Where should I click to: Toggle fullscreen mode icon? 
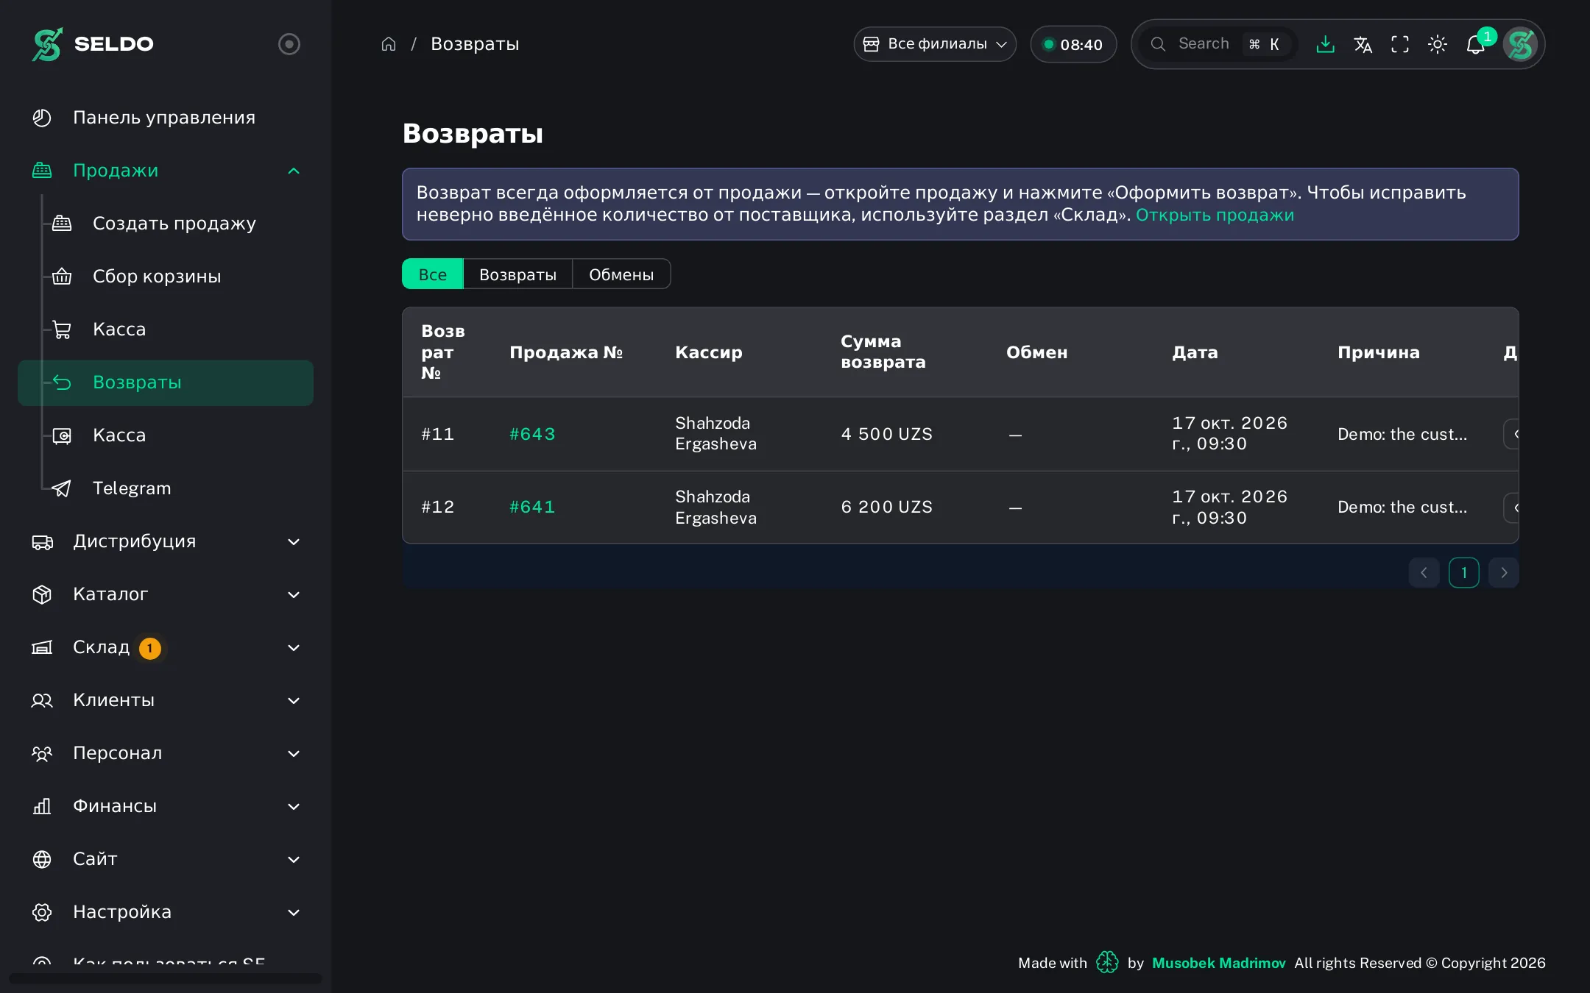click(1400, 44)
